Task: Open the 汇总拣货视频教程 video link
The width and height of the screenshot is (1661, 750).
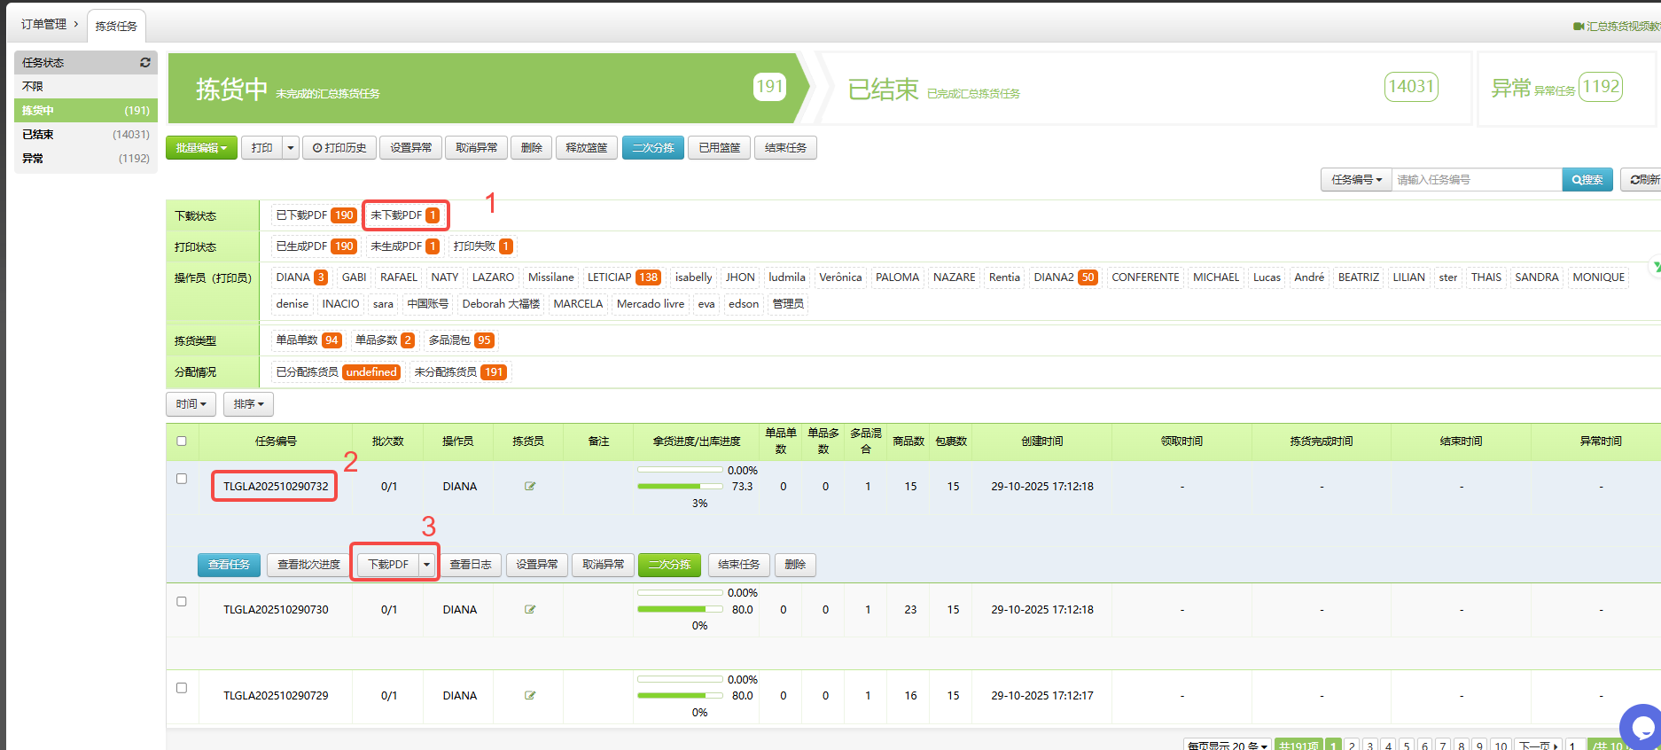Action: [1617, 27]
